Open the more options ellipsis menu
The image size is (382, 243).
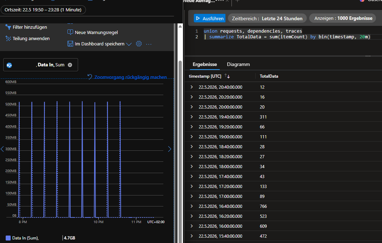[x=149, y=44]
